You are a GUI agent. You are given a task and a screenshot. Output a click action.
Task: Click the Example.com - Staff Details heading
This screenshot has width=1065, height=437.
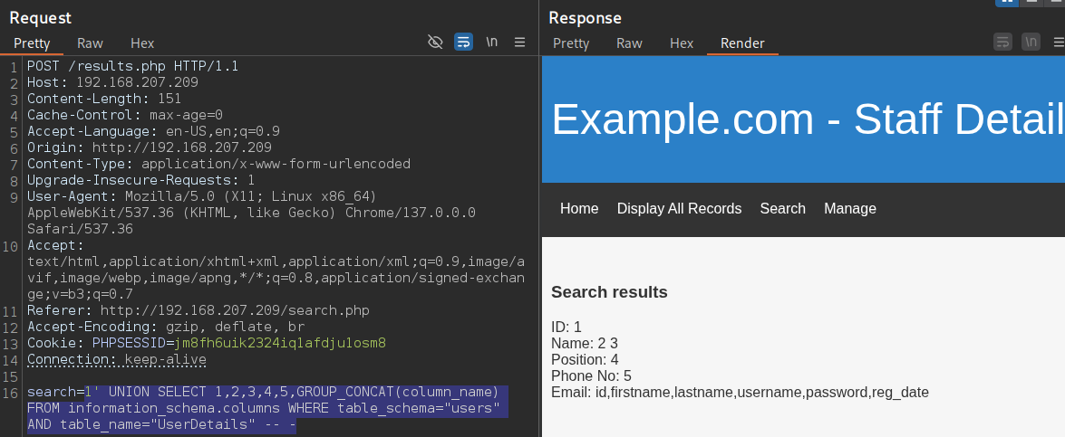[x=808, y=119]
